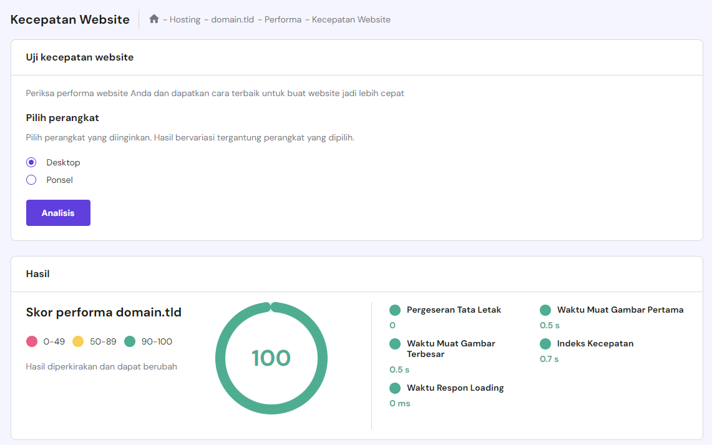The height and width of the screenshot is (445, 712).
Task: Click the green score ring showing 100
Action: (x=271, y=358)
